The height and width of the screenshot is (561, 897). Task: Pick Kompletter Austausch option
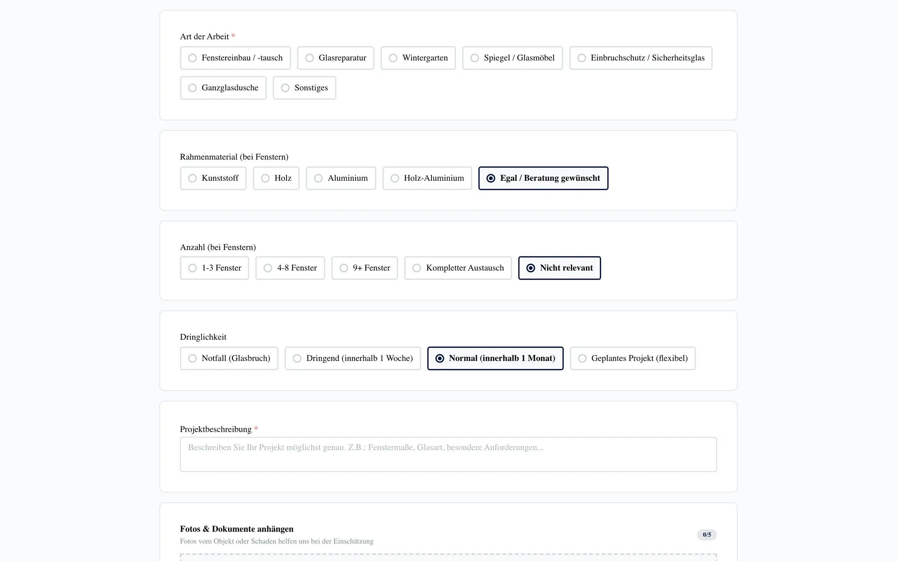[458, 268]
